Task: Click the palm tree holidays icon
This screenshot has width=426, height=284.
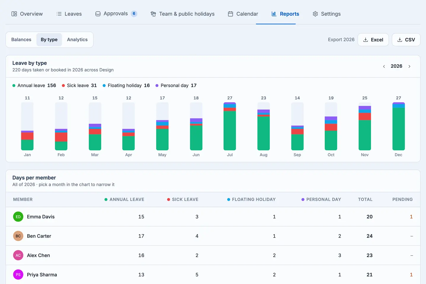Action: pos(153,14)
